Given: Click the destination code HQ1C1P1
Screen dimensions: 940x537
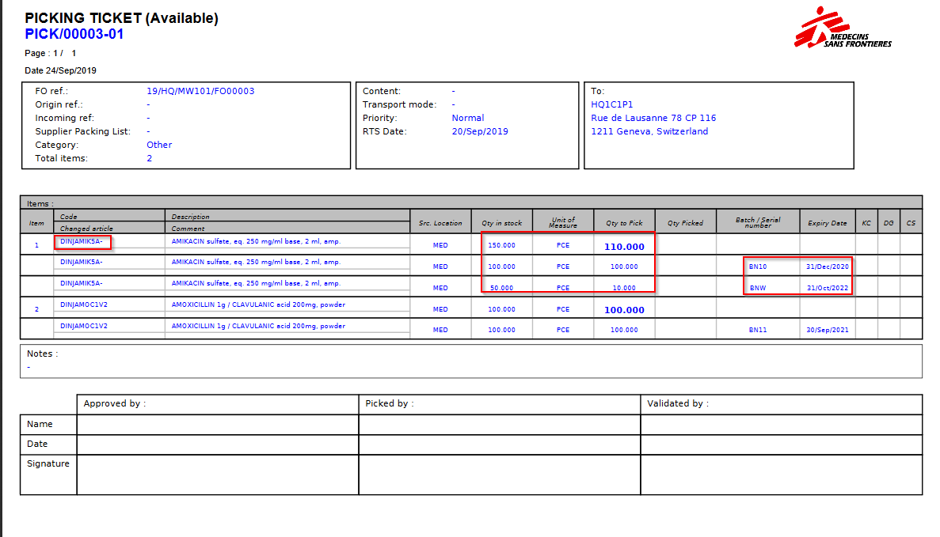Looking at the screenshot, I should coord(612,104).
